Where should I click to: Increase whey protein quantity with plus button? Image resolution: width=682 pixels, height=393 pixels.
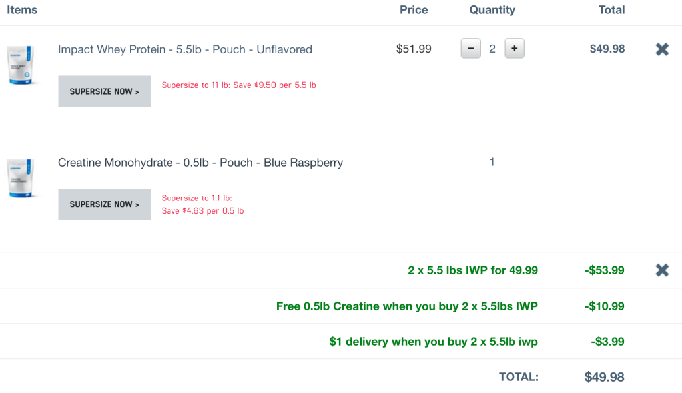click(x=514, y=49)
